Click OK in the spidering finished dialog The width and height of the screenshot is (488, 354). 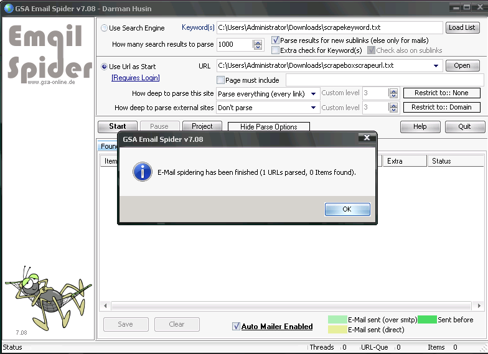(347, 209)
